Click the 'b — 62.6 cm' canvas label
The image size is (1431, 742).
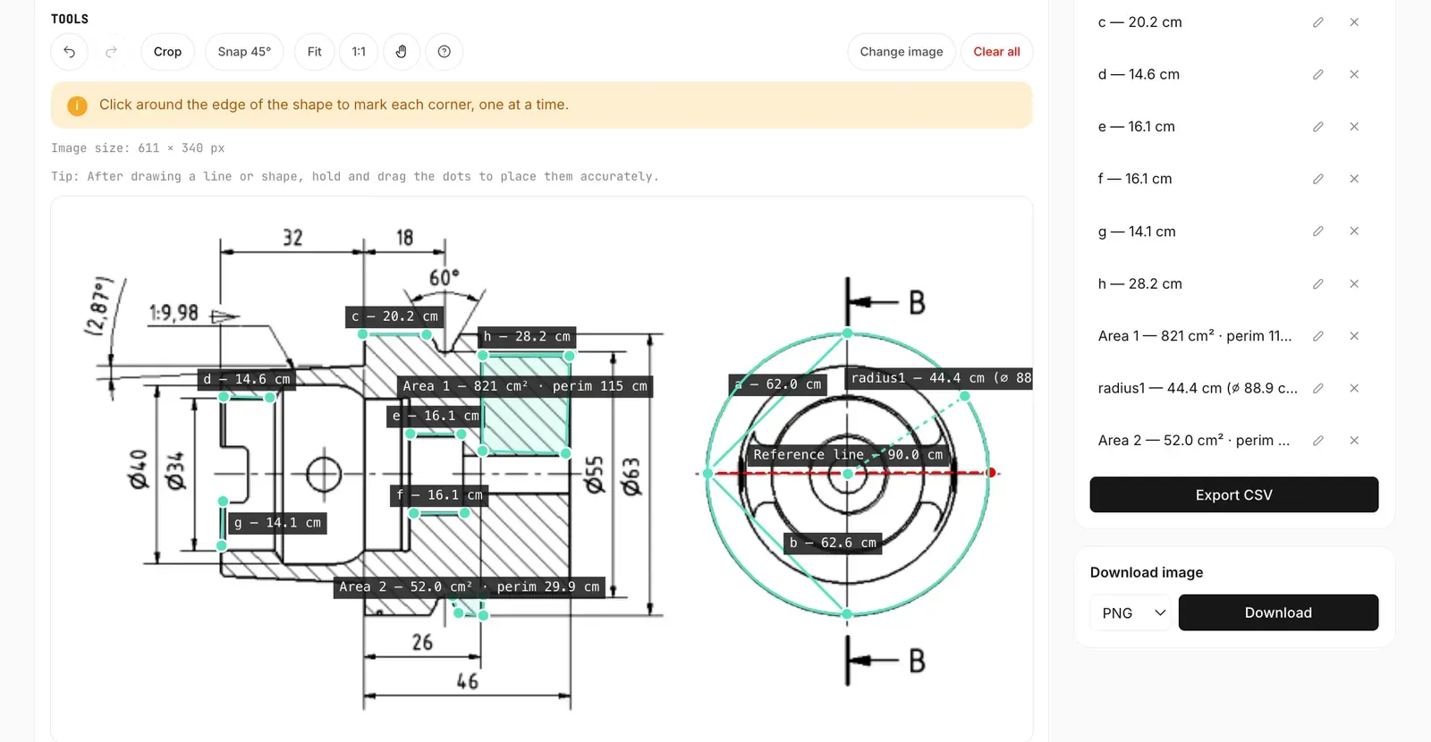pyautogui.click(x=833, y=543)
